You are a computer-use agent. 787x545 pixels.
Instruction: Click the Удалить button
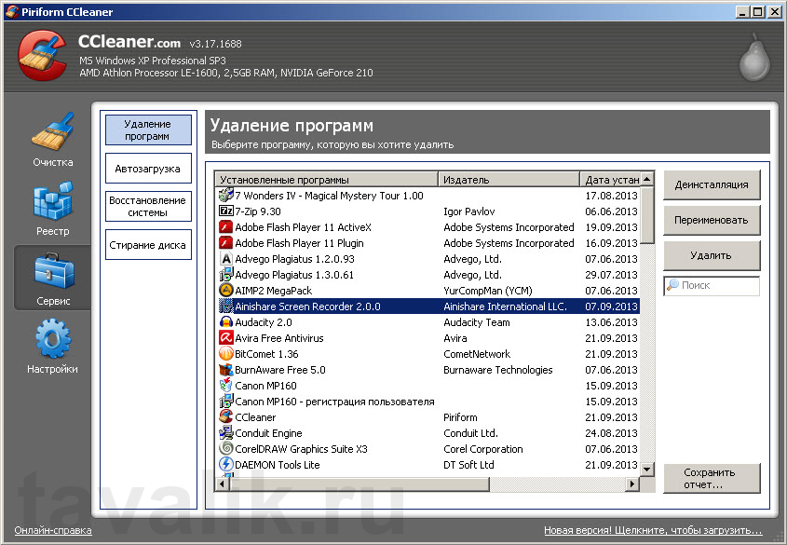(712, 255)
